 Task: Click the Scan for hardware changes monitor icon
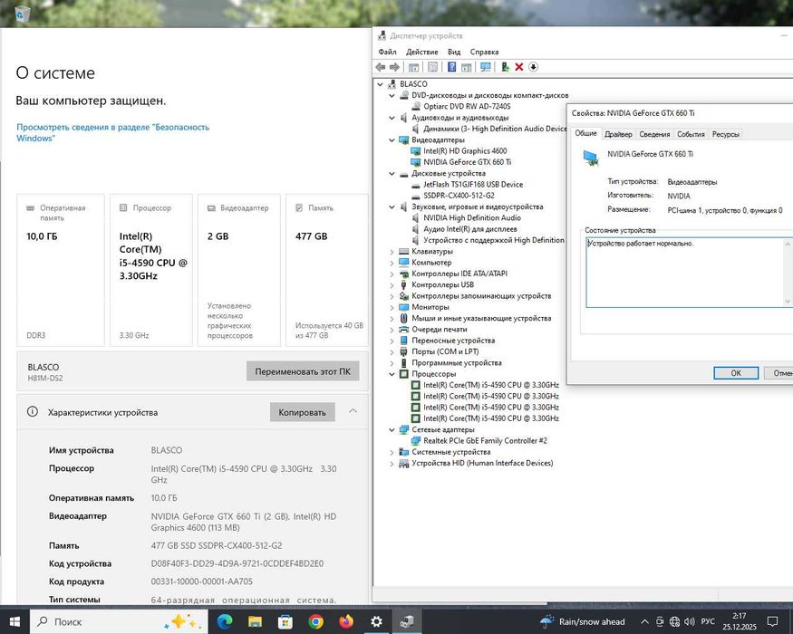click(486, 67)
